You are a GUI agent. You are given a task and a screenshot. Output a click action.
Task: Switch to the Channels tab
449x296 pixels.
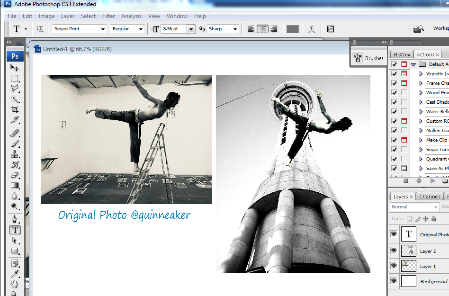pos(430,197)
